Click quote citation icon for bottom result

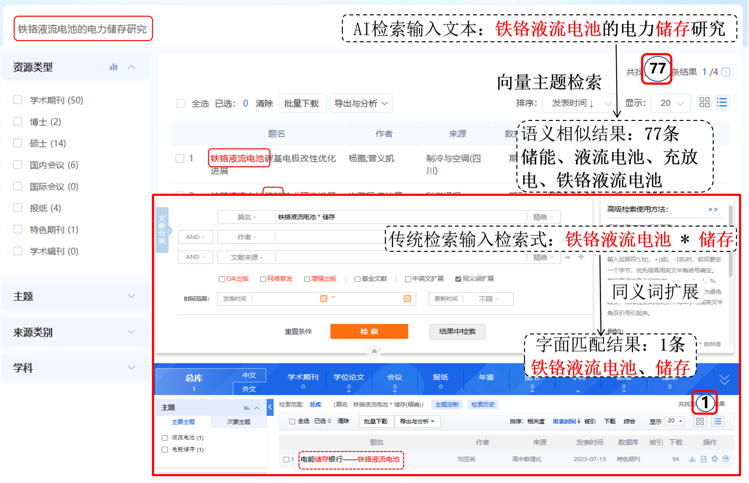(725, 459)
